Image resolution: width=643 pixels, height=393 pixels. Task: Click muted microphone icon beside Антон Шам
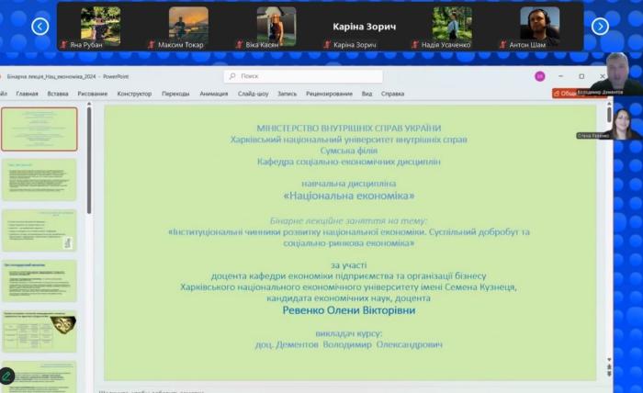(x=504, y=44)
